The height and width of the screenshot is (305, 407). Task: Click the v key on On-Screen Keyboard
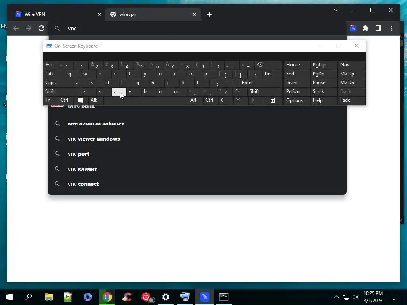(x=134, y=92)
